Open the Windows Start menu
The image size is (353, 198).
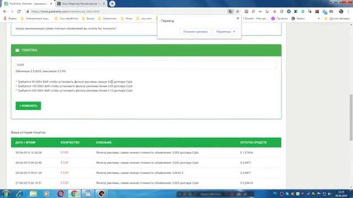6,194
